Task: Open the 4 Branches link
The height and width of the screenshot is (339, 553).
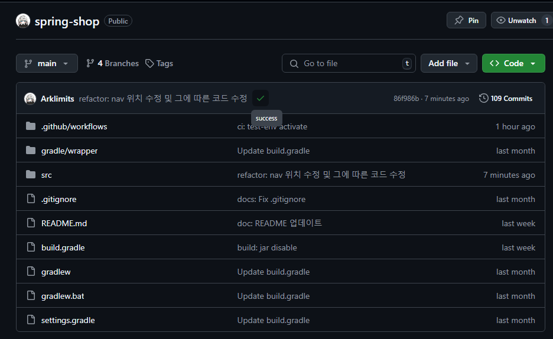Action: tap(112, 63)
